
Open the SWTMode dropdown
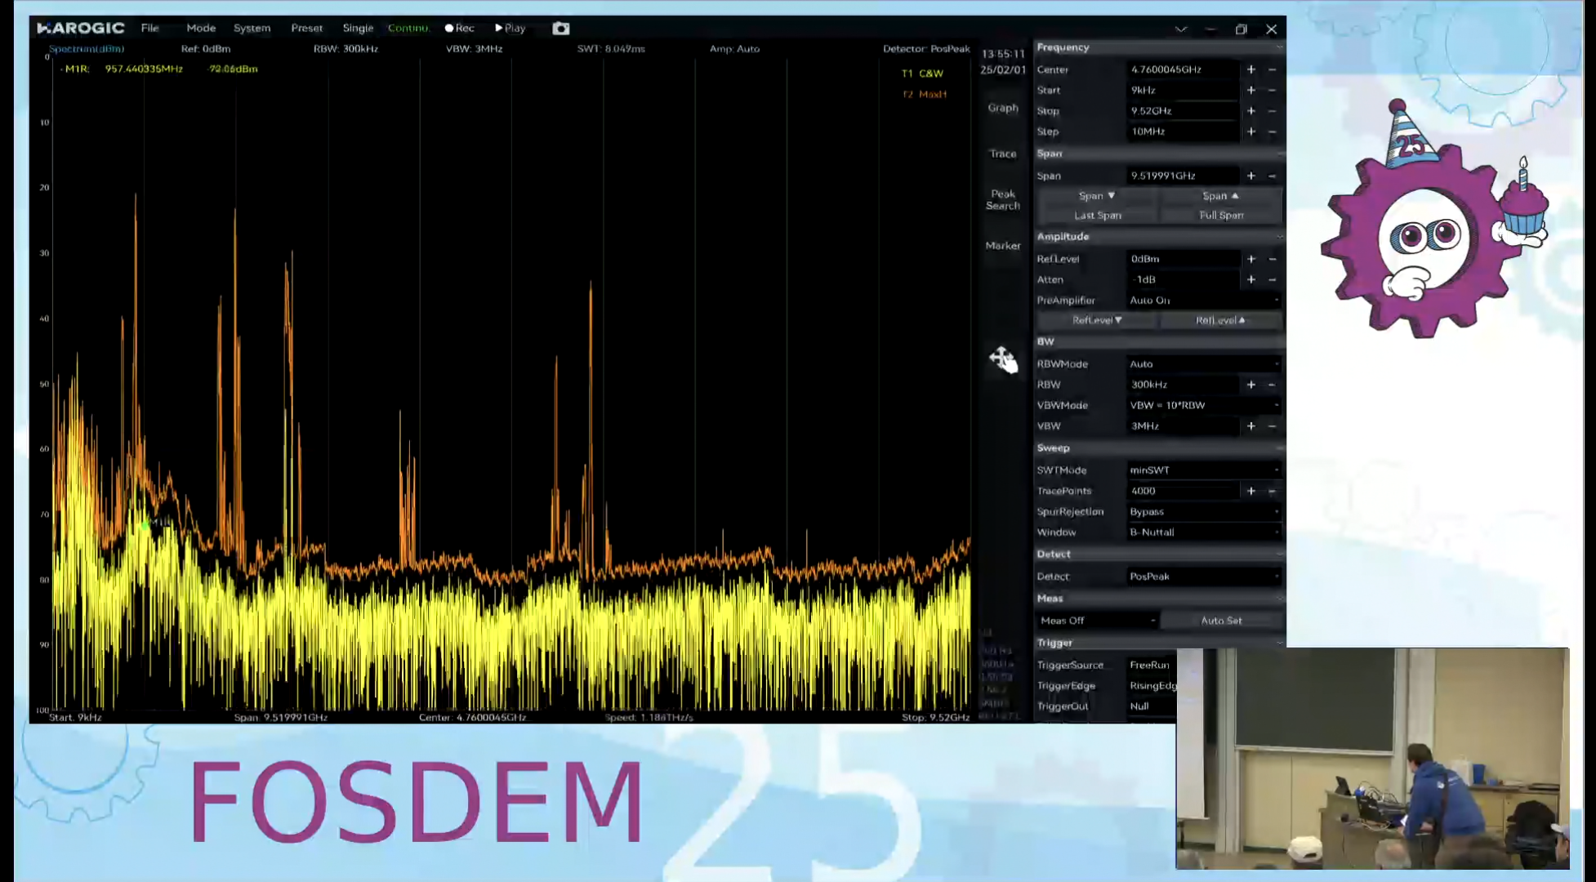point(1203,470)
